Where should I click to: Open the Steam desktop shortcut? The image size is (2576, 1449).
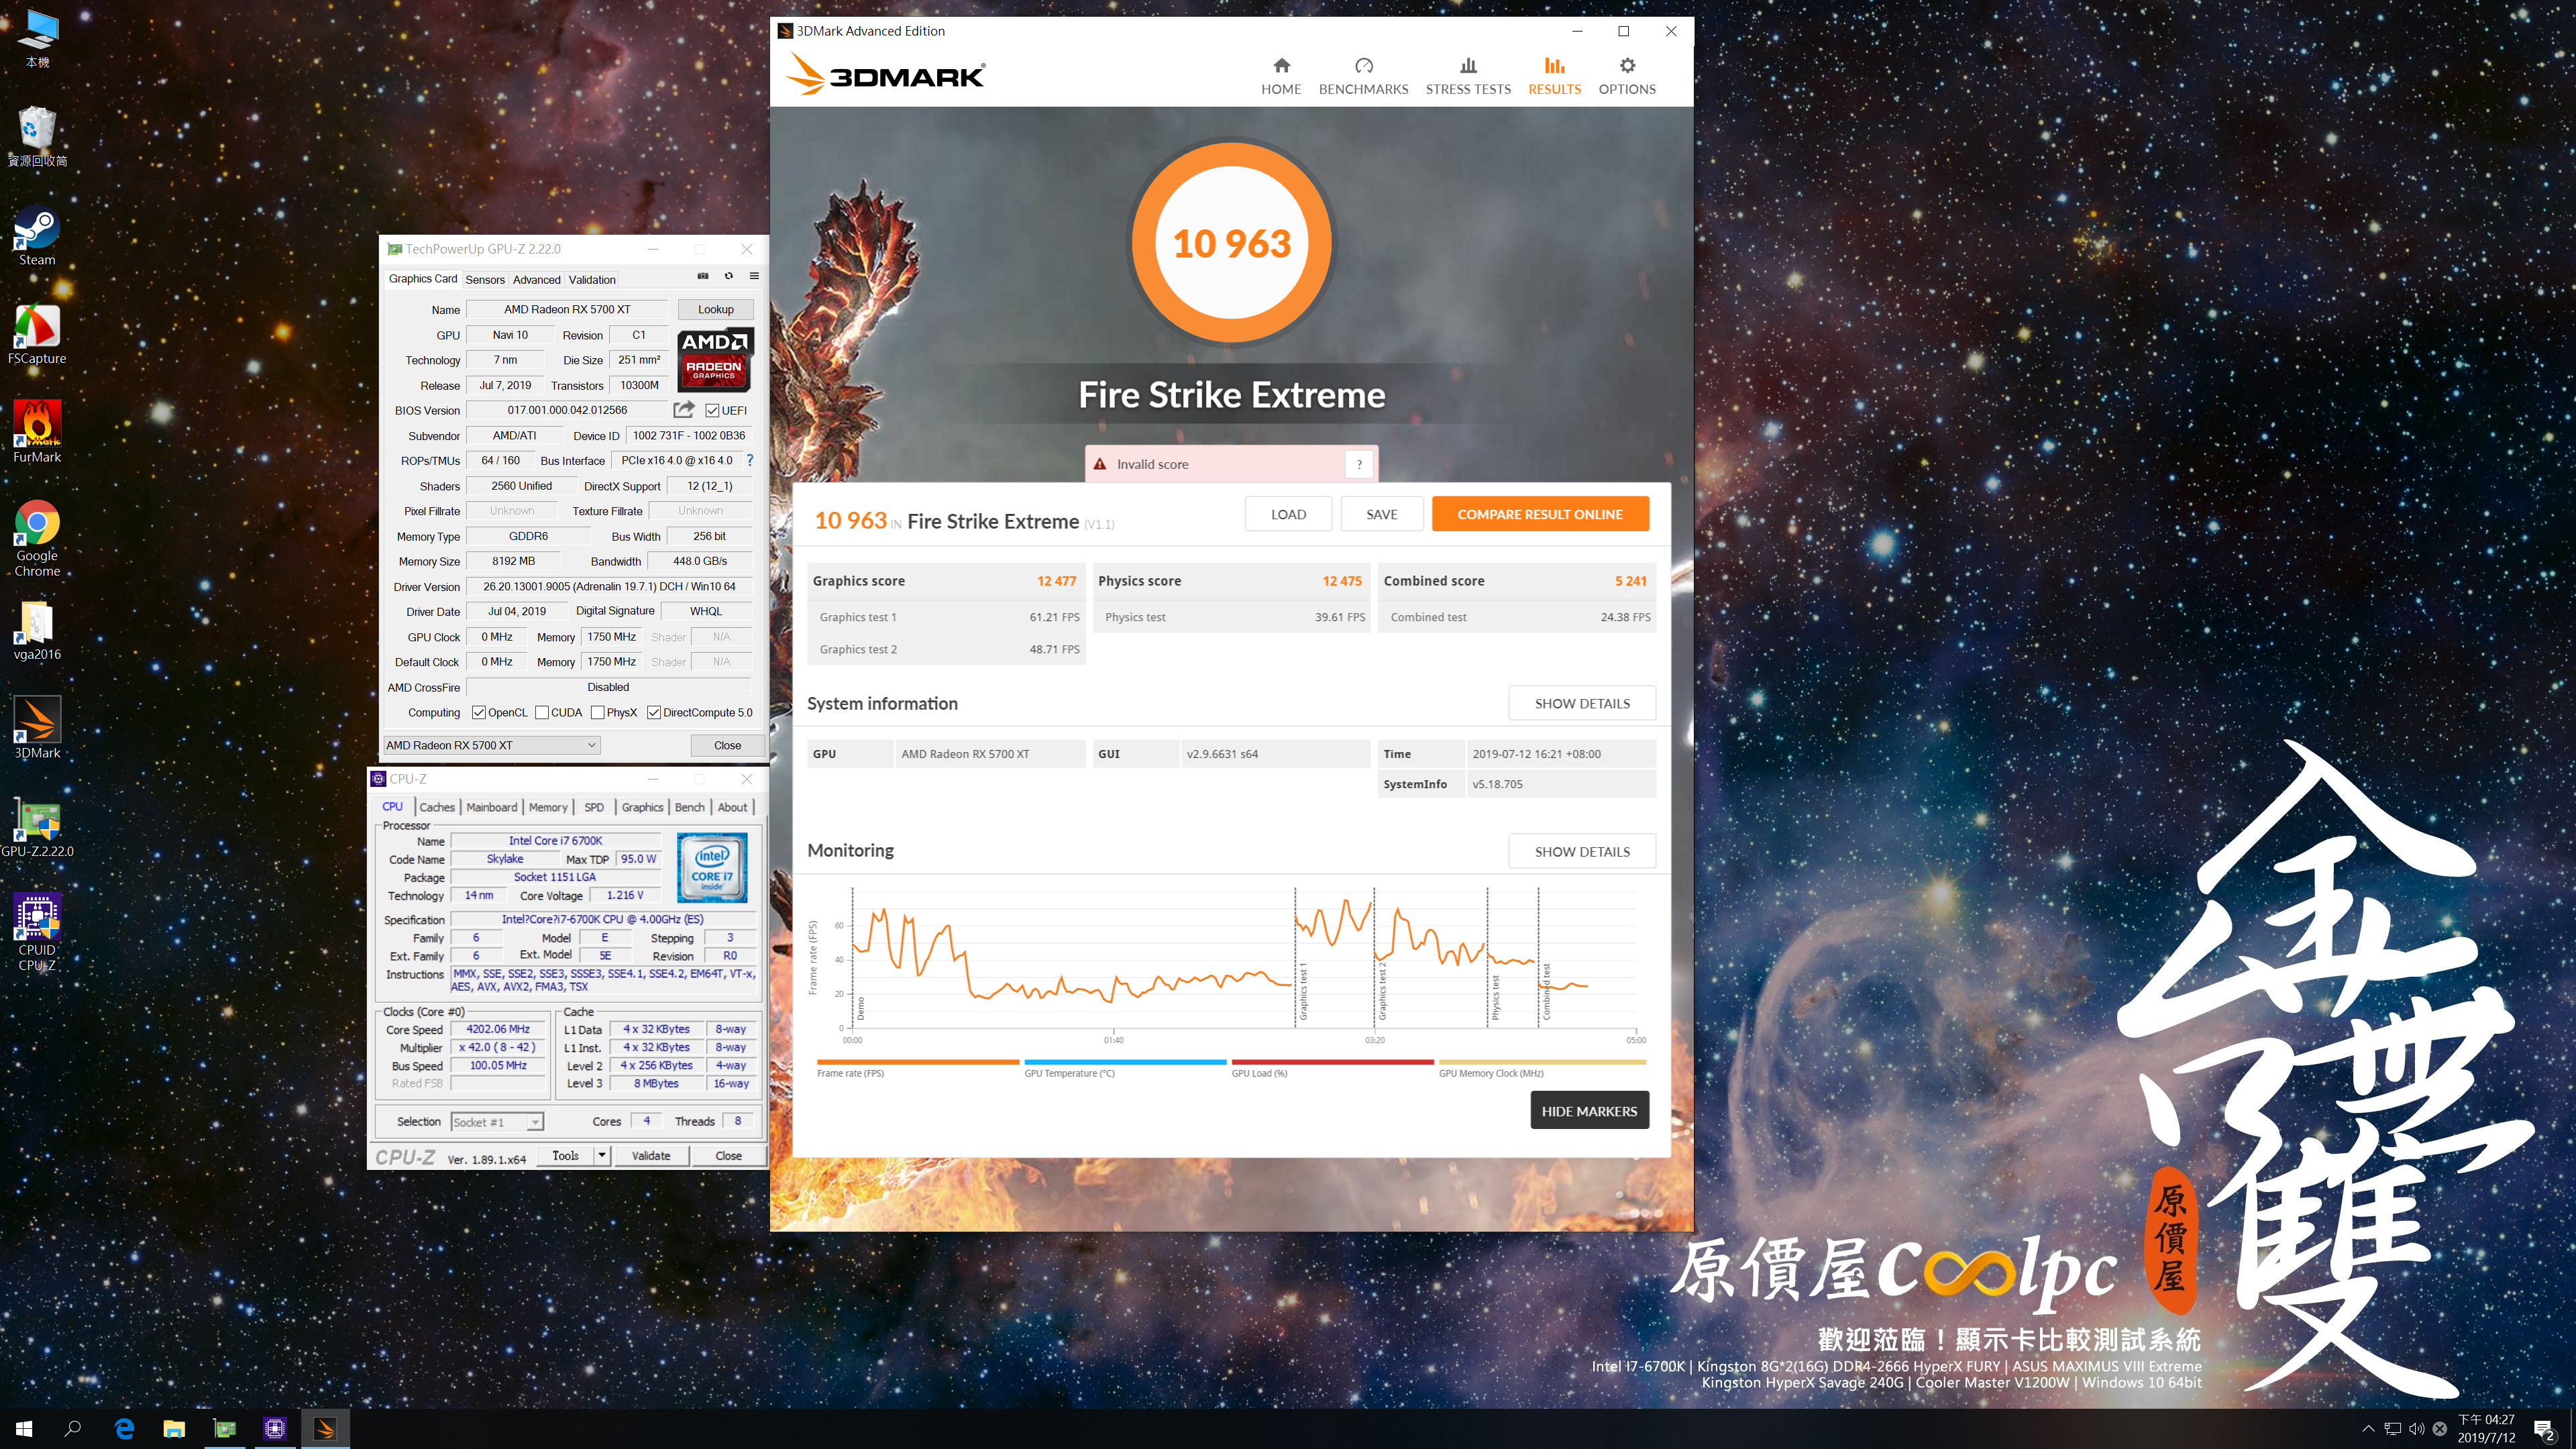[37, 236]
